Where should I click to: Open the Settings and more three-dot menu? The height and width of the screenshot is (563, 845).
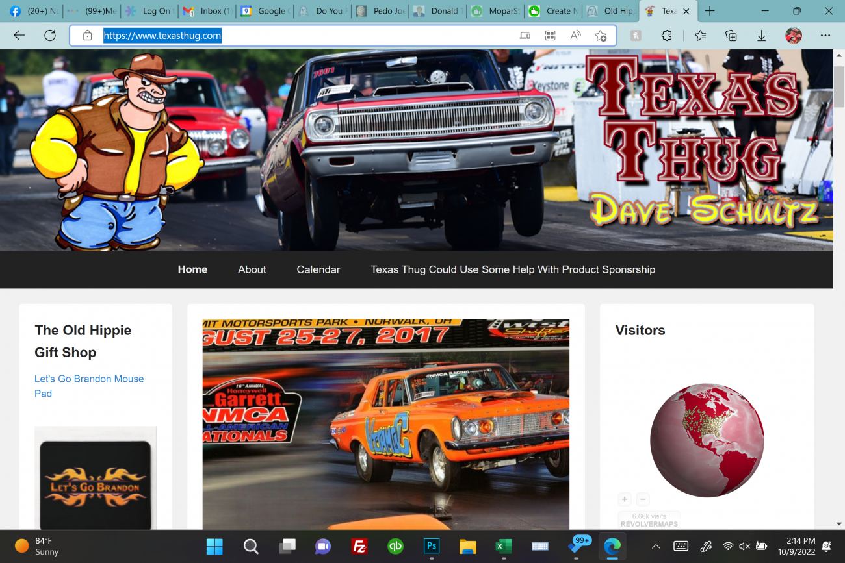pyautogui.click(x=825, y=36)
